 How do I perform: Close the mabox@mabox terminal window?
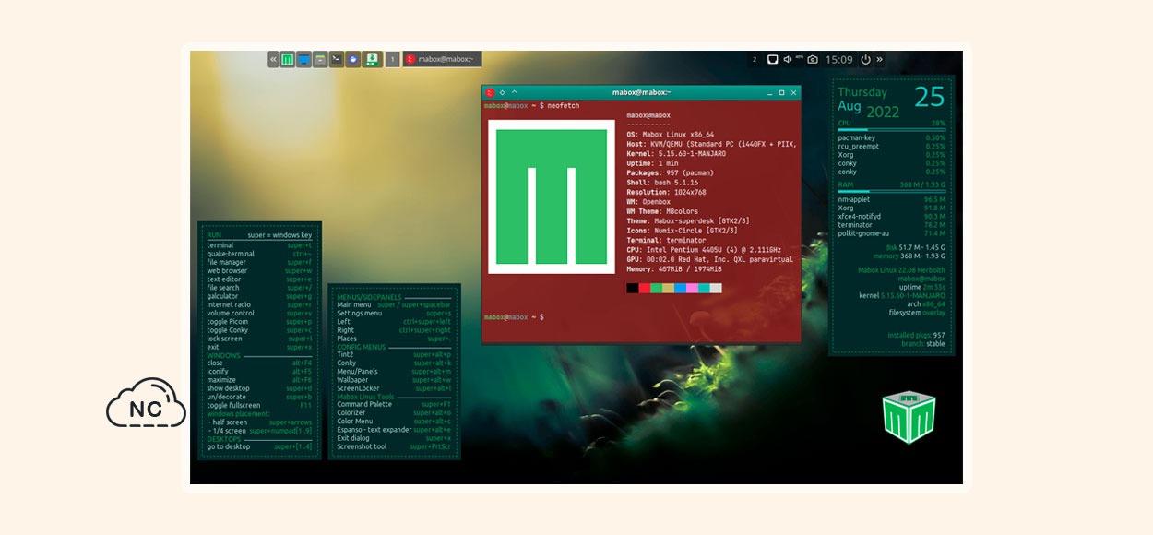[x=793, y=92]
